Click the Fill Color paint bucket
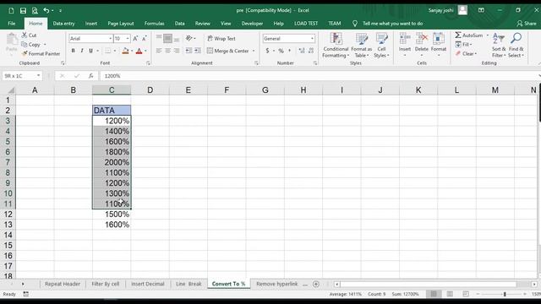 [x=125, y=51]
